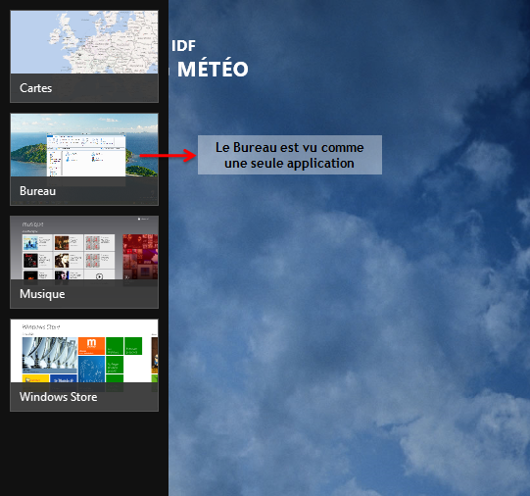Click the IDF heading text
This screenshot has height=496, width=530.
click(x=183, y=46)
